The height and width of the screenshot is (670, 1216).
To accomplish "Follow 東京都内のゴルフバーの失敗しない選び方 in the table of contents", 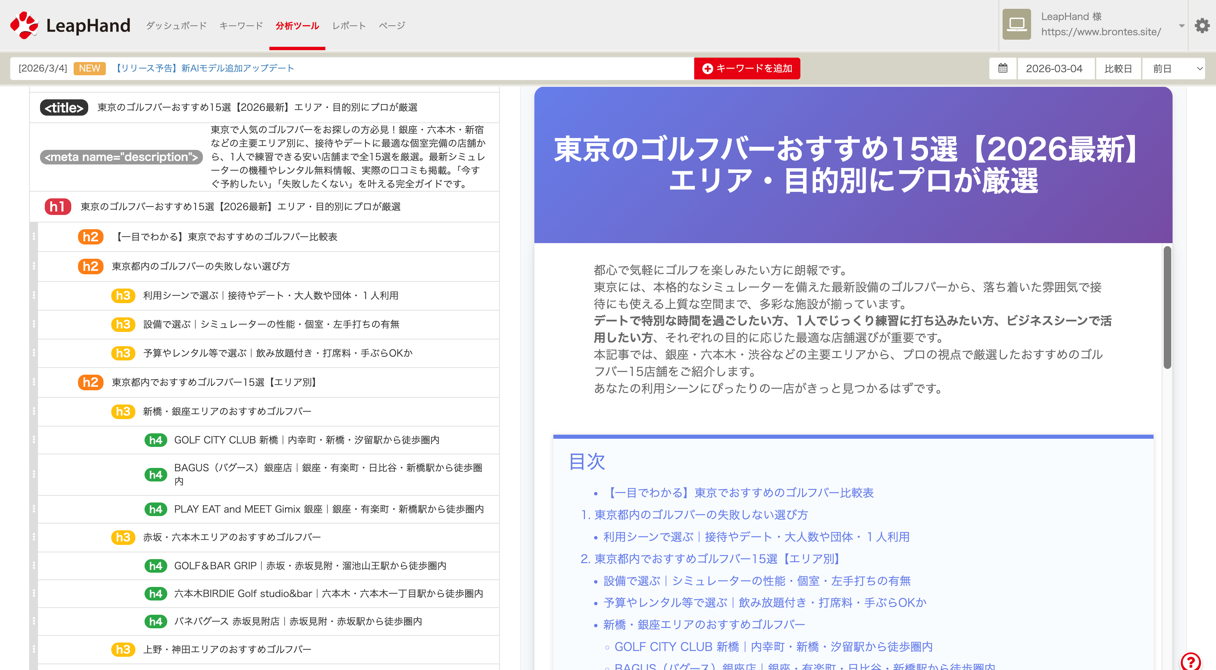I will tap(701, 514).
